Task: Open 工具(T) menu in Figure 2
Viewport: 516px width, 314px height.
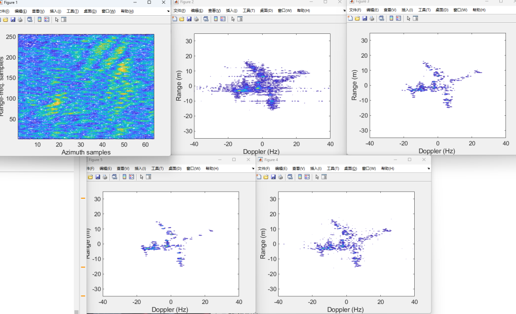Action: (249, 10)
